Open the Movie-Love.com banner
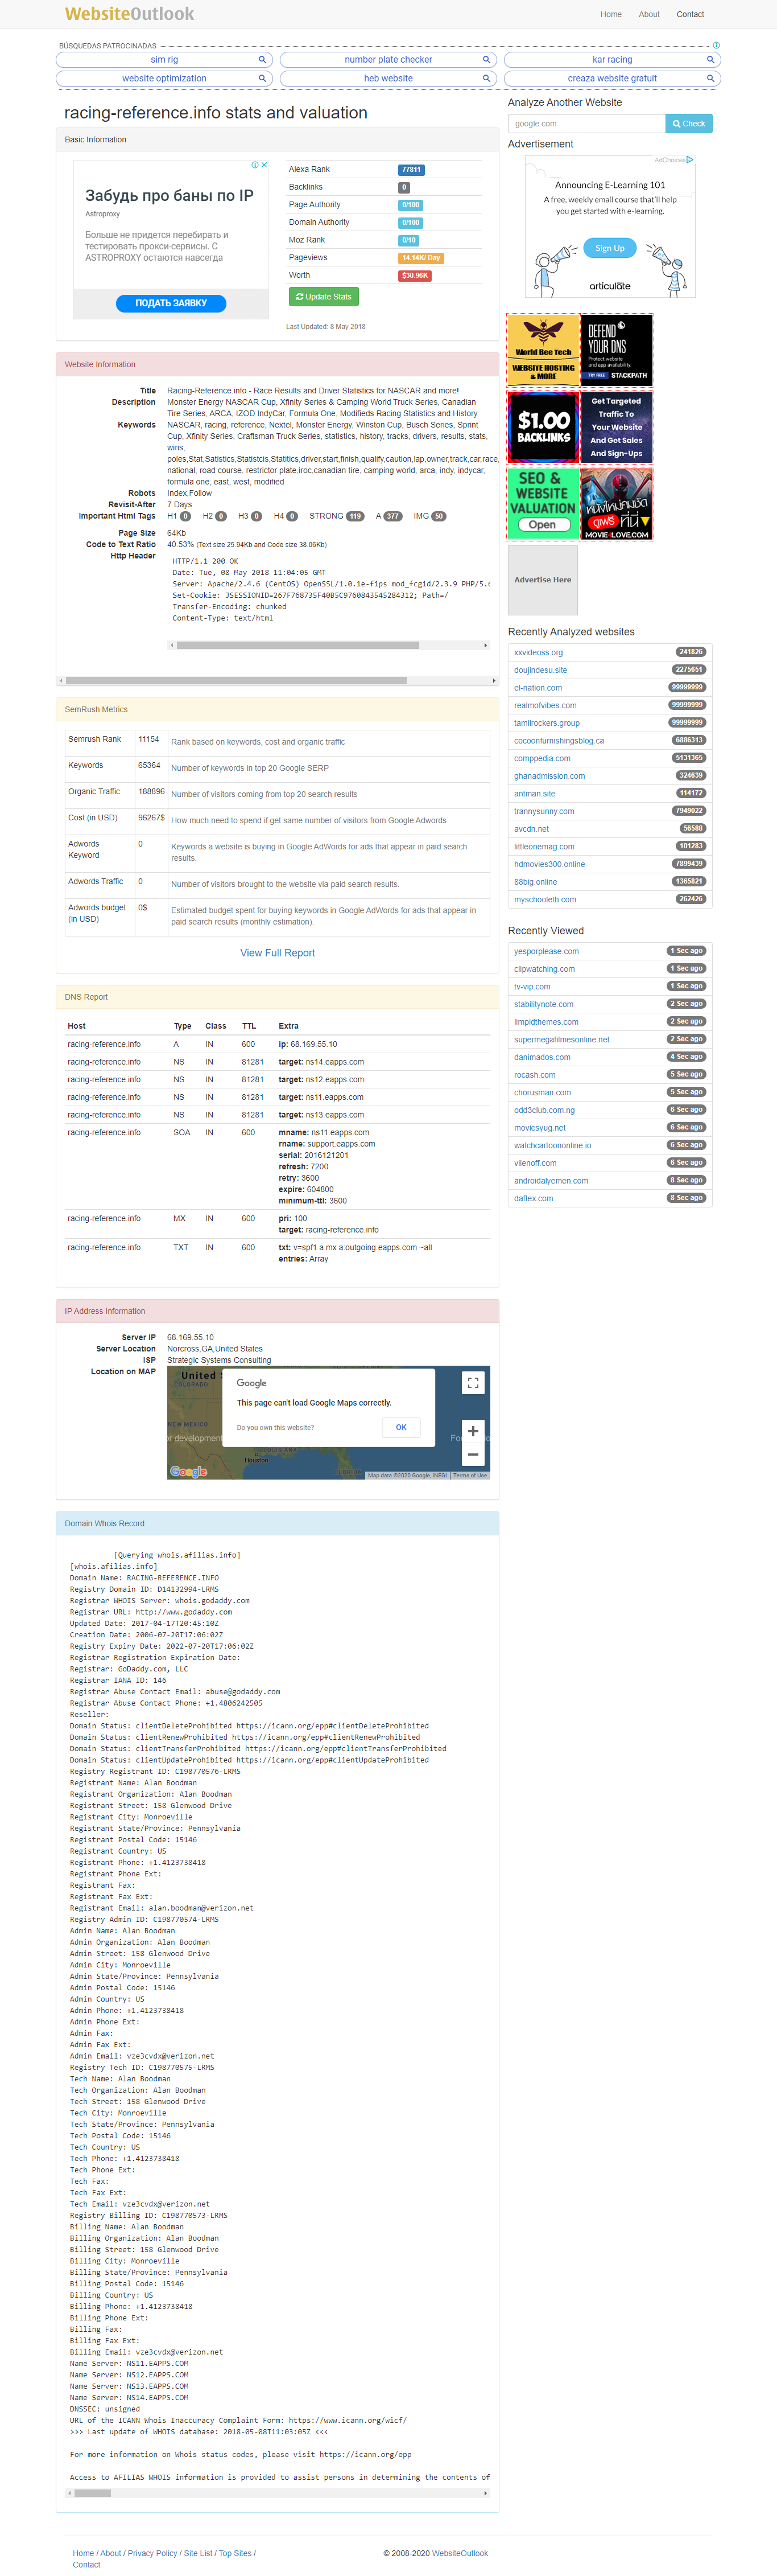The height and width of the screenshot is (2576, 777). click(x=617, y=504)
